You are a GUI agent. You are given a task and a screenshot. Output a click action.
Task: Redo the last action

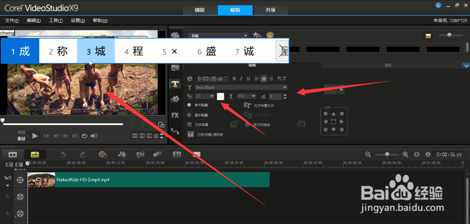[83, 155]
